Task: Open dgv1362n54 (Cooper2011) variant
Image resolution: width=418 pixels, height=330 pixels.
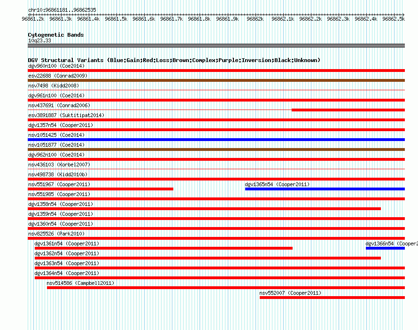Action: coord(67,253)
